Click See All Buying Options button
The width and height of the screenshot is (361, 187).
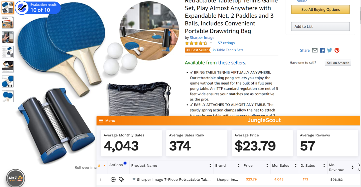(320, 10)
